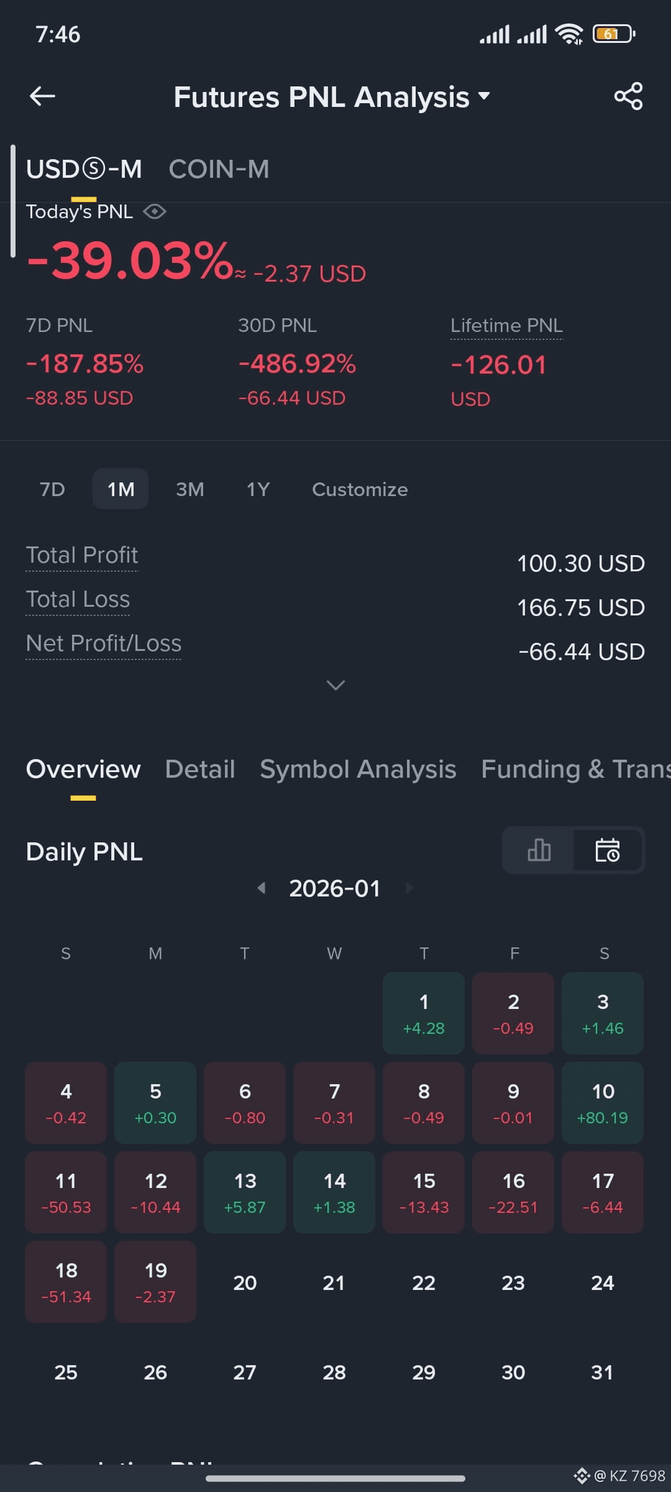
Task: Tap Lifetime PNL label for info
Action: pos(506,326)
